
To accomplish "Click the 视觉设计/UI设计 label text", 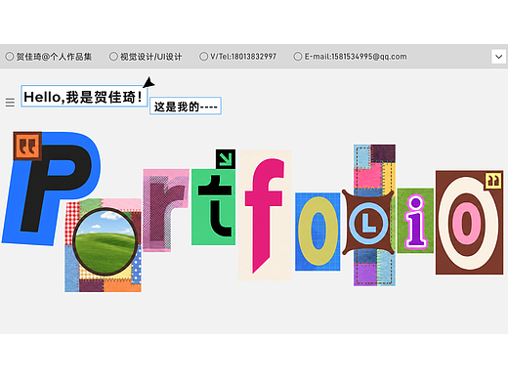I will [x=151, y=57].
